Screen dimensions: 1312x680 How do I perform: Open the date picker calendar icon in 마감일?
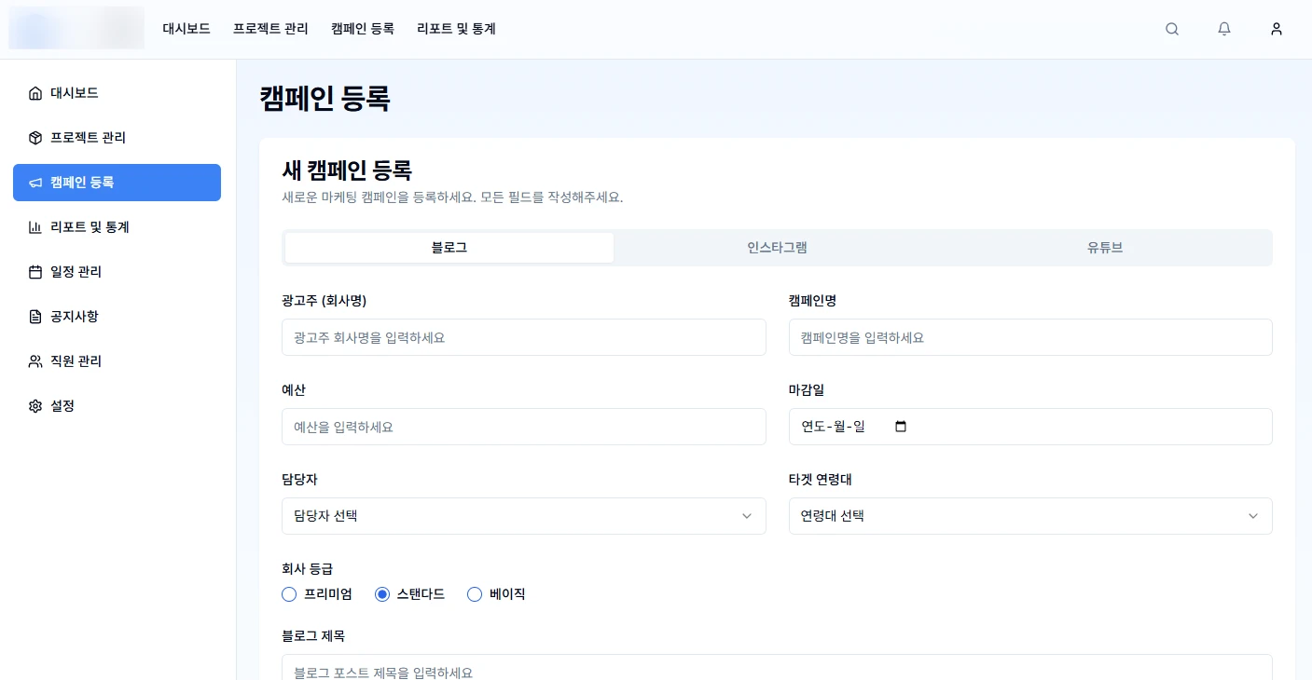coord(901,427)
